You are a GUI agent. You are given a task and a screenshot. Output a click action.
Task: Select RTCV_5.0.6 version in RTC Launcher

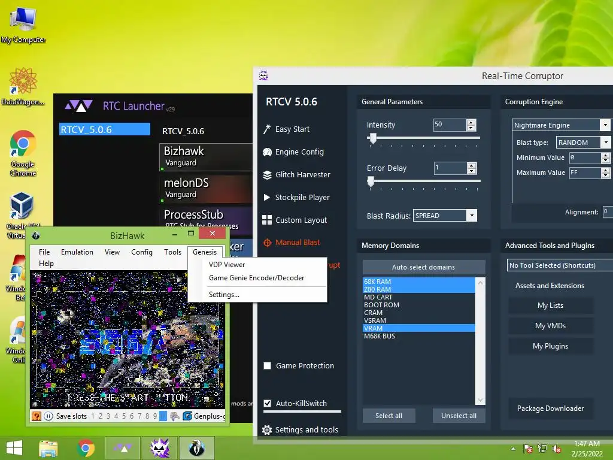click(104, 129)
